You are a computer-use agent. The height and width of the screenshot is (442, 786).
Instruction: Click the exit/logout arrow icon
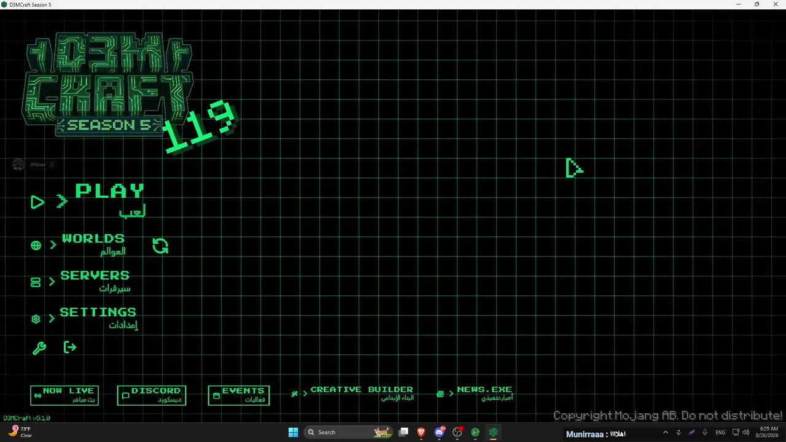tap(70, 347)
